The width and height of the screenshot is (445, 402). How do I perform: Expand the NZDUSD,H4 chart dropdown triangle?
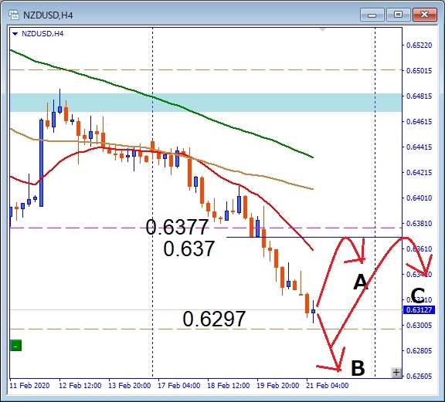15,34
